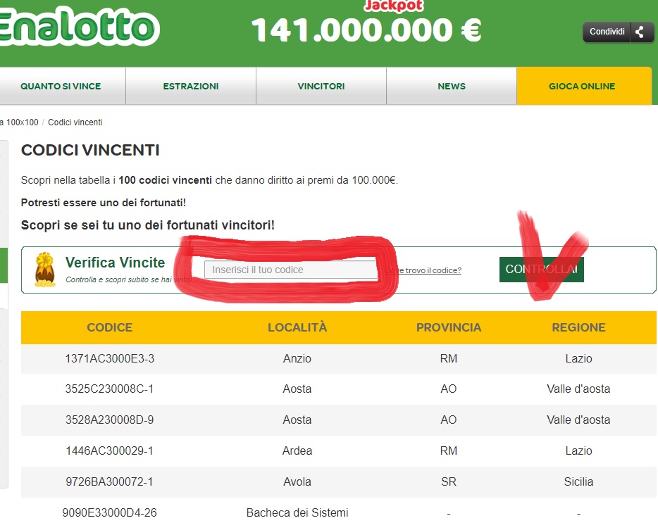Image resolution: width=658 pixels, height=523 pixels.
Task: Open the Quanto Si Vince menu
Action: pos(61,86)
